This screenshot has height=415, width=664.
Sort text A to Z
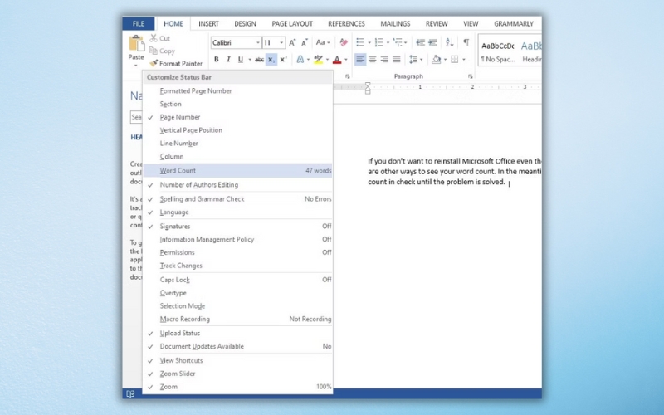450,42
